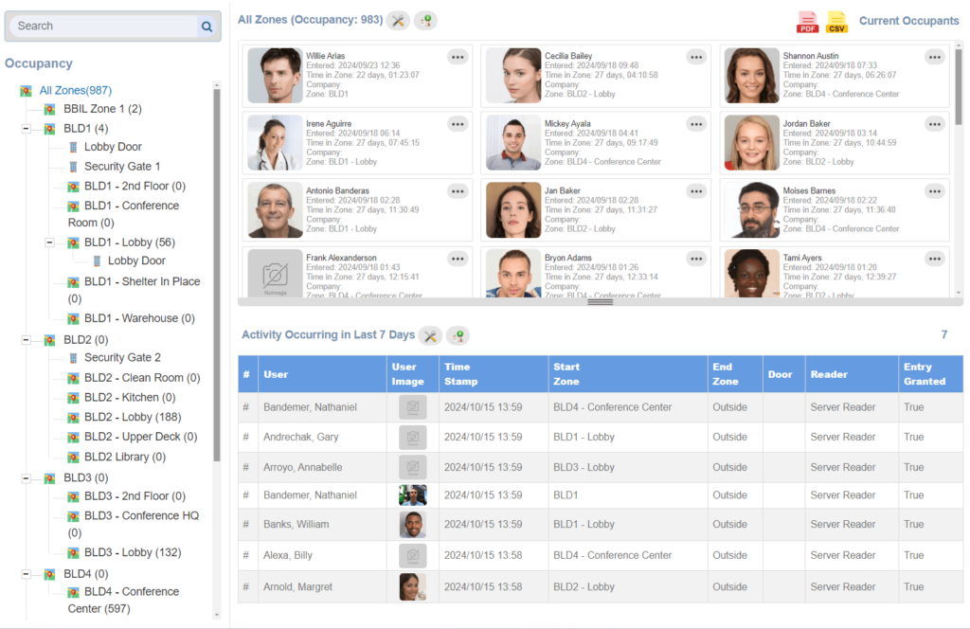This screenshot has height=629, width=970.
Task: Collapse the BLD1 - Lobby tree node
Action: (x=50, y=243)
